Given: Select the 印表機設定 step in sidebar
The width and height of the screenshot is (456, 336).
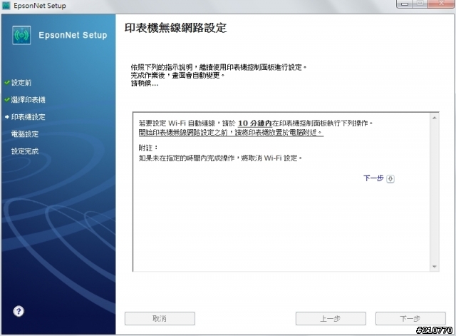Looking at the screenshot, I should [x=28, y=117].
